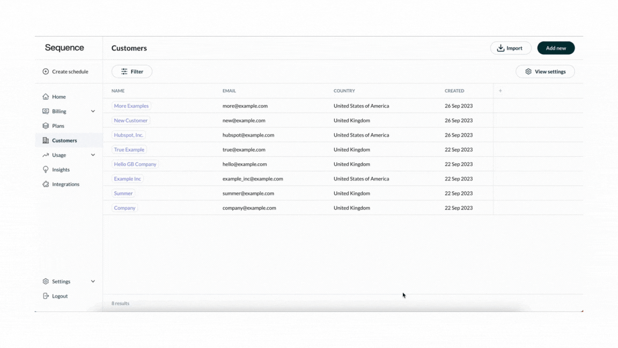Click the Integrations icon in the sidebar
The width and height of the screenshot is (618, 348).
pos(45,184)
